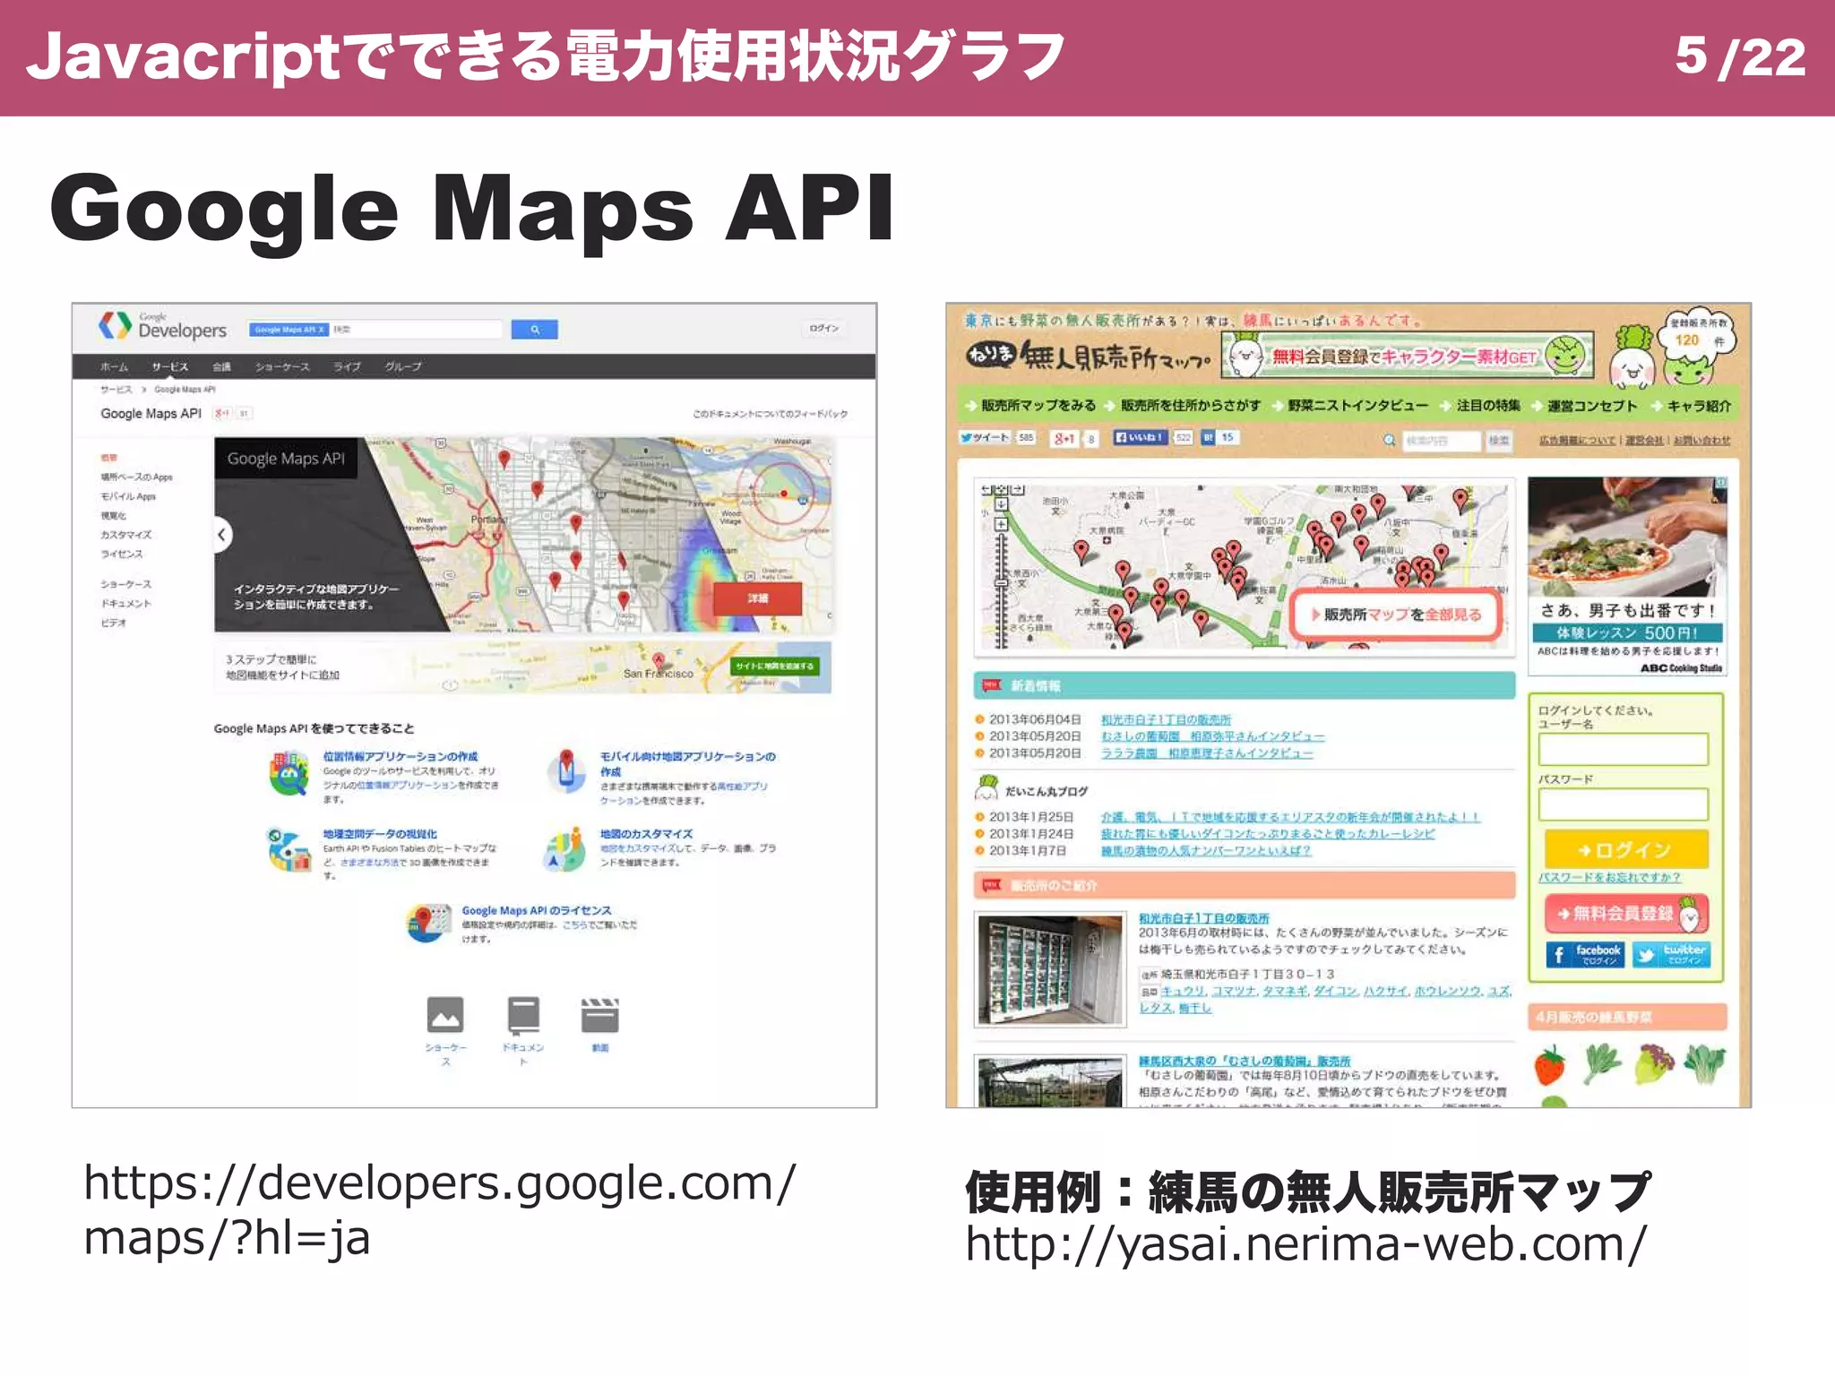Open the 注目の特集 menu item
Screen dimensions: 1835x1376
1487,406
